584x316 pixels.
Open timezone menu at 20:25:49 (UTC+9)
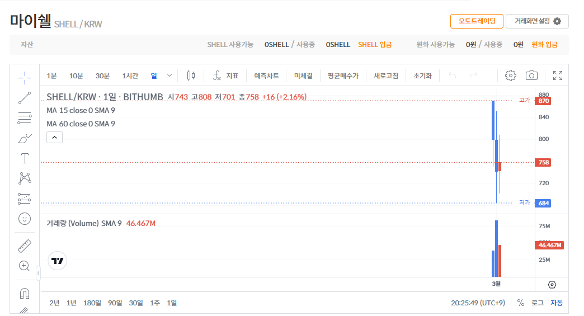pos(478,303)
